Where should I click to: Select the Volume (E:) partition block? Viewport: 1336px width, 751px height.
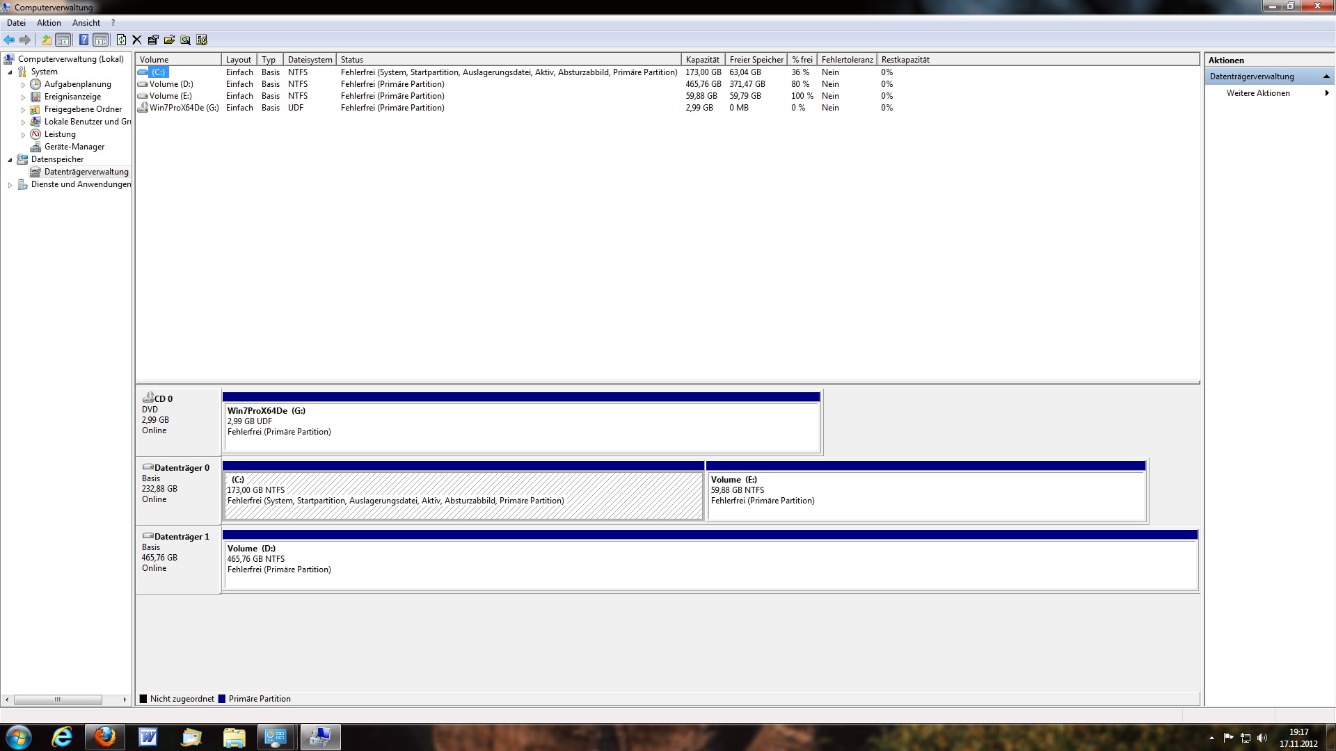925,495
